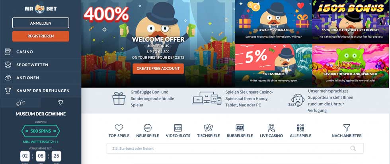Switch to the megaphone winners tab
The image size is (390, 164).
pyautogui.click(x=20, y=102)
